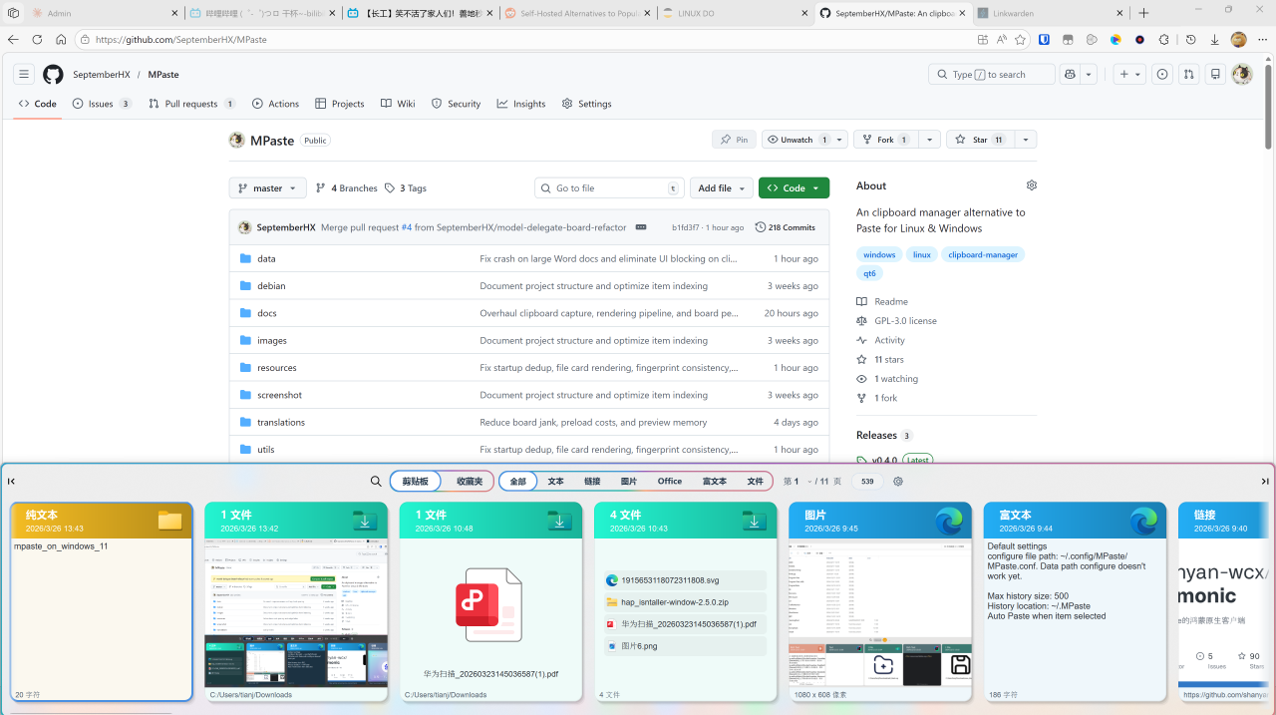Reload the page with refresh icon
Viewport: 1276px width, 715px height.
(37, 40)
